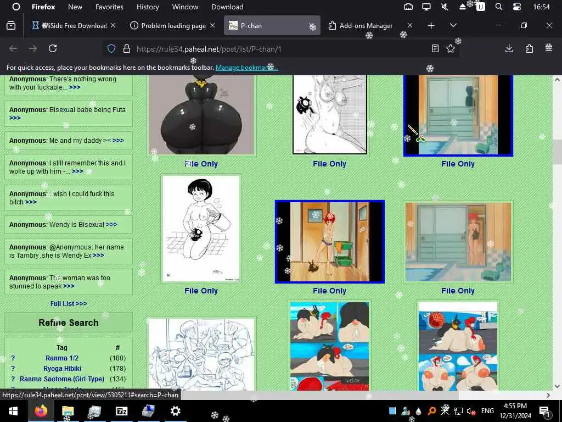Open the Window menu
Viewport: 562px width, 422px height.
185,7
